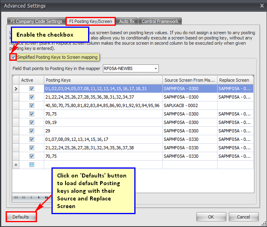The width and height of the screenshot is (267, 227).
Task: Select the SAPLKACB - 0002 source screen cell
Action: click(x=190, y=105)
